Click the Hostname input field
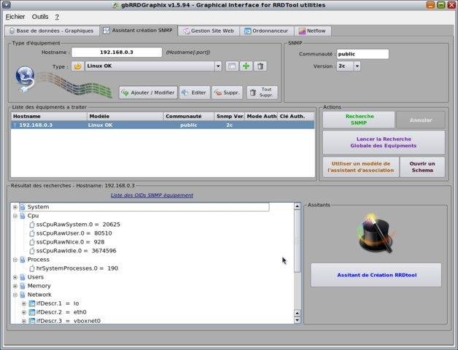This screenshot has width=458, height=350. [x=117, y=52]
